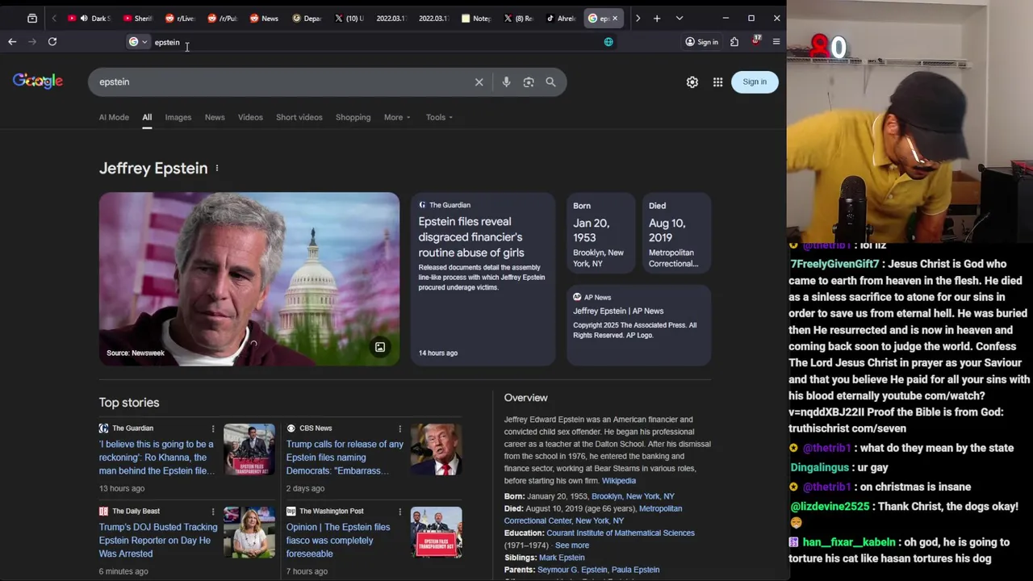The image size is (1033, 581).
Task: Open the Wikipedia link in overview
Action: pos(619,481)
